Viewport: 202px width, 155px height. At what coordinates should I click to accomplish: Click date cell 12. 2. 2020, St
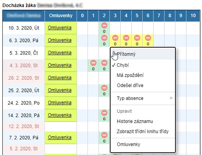click(24, 126)
